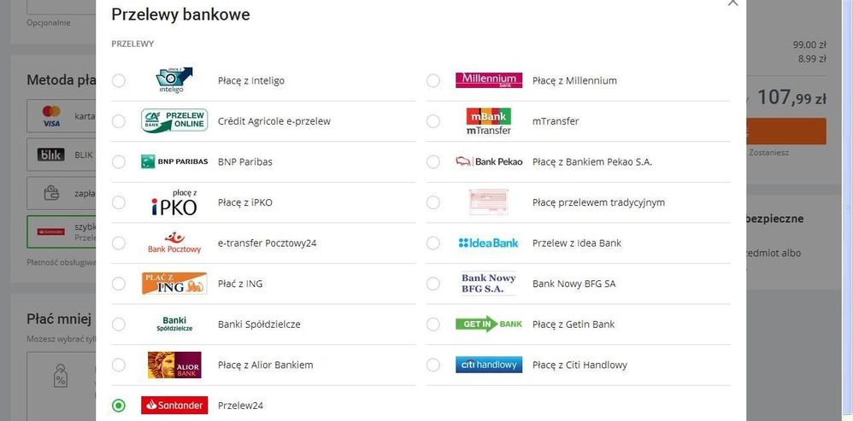Close the Przelewy bankowe dialog
853x421 pixels.
[732, 3]
